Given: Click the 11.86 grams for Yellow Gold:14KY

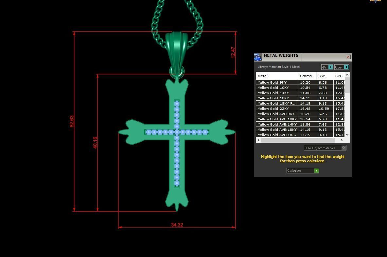Looking at the screenshot, I should coord(307,93).
